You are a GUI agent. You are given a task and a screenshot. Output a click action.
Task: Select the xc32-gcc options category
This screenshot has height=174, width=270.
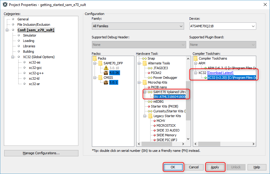[x=35, y=68]
